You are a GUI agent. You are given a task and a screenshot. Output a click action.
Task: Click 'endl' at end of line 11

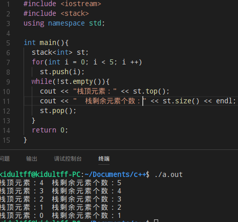pyautogui.click(x=224, y=101)
